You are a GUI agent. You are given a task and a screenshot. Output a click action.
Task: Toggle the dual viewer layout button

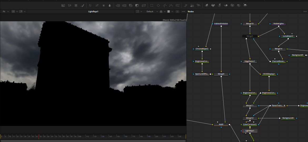click(177, 12)
